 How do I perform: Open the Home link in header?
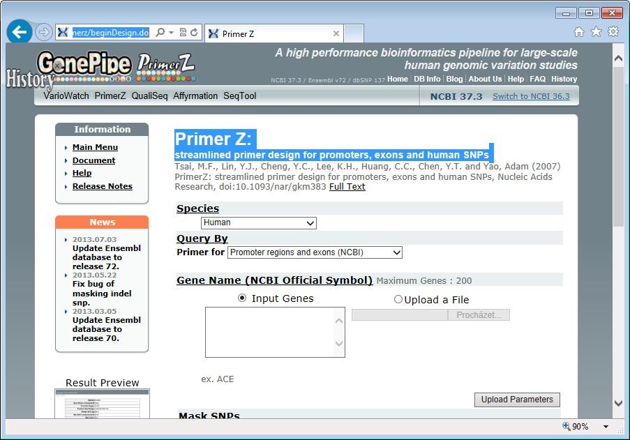(x=398, y=79)
